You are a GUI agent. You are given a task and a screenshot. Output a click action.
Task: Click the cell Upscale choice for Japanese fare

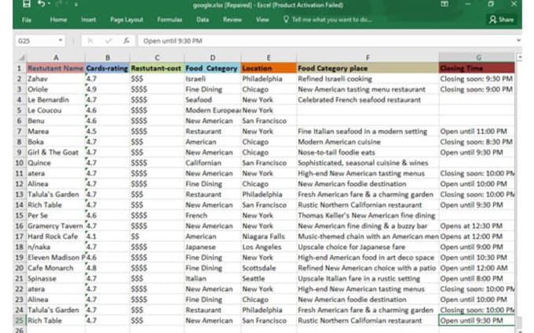368,247
